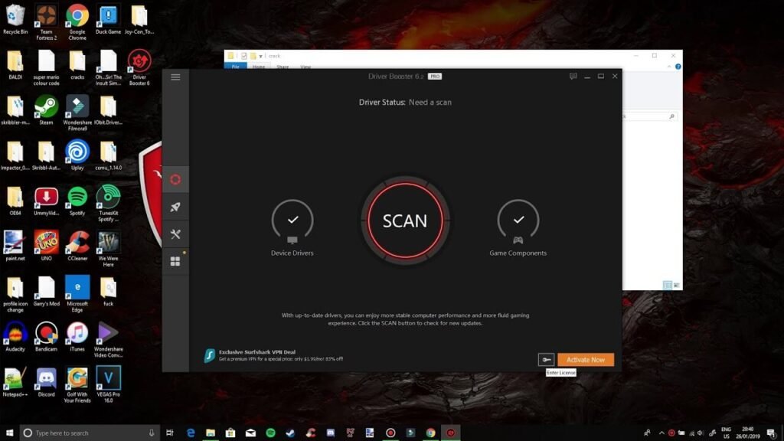This screenshot has height=441, width=784.
Task: Open the Action Center grid sidebar icon
Action: pos(175,262)
